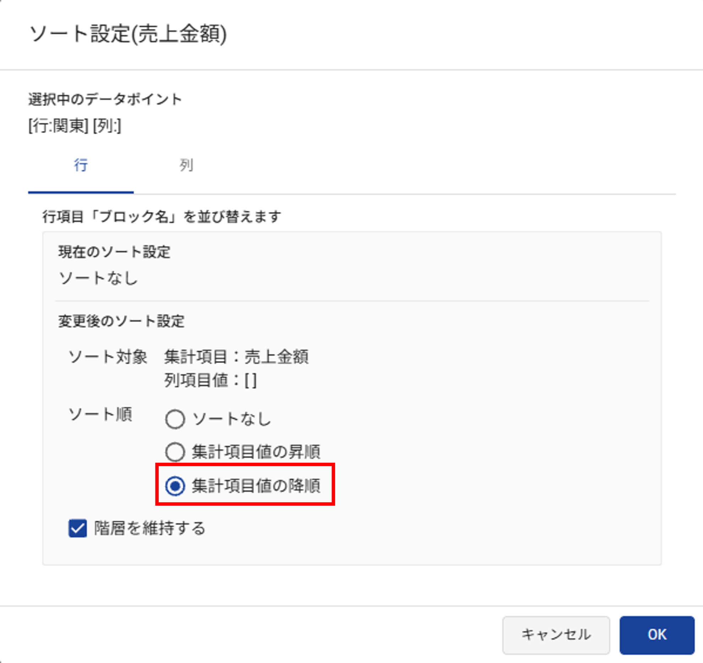Click the [行:関東] [列:] data point text
Image resolution: width=703 pixels, height=663 pixels.
click(x=75, y=126)
